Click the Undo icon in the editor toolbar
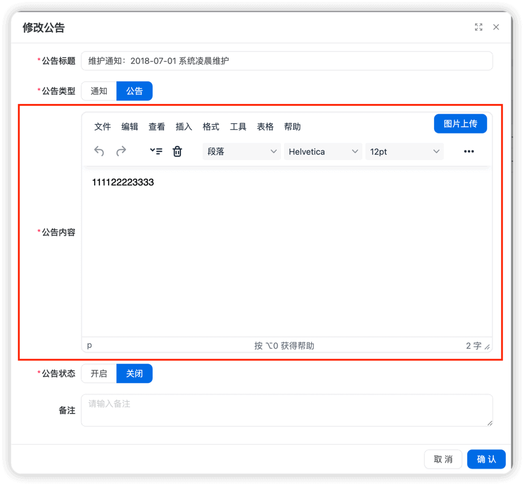This screenshot has width=524, height=485. click(x=99, y=152)
